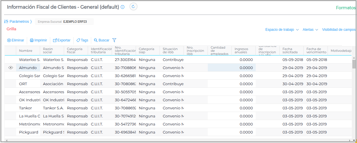The height and width of the screenshot is (143, 357).
Task: Select the Tankor name cell
Action: click(x=28, y=108)
